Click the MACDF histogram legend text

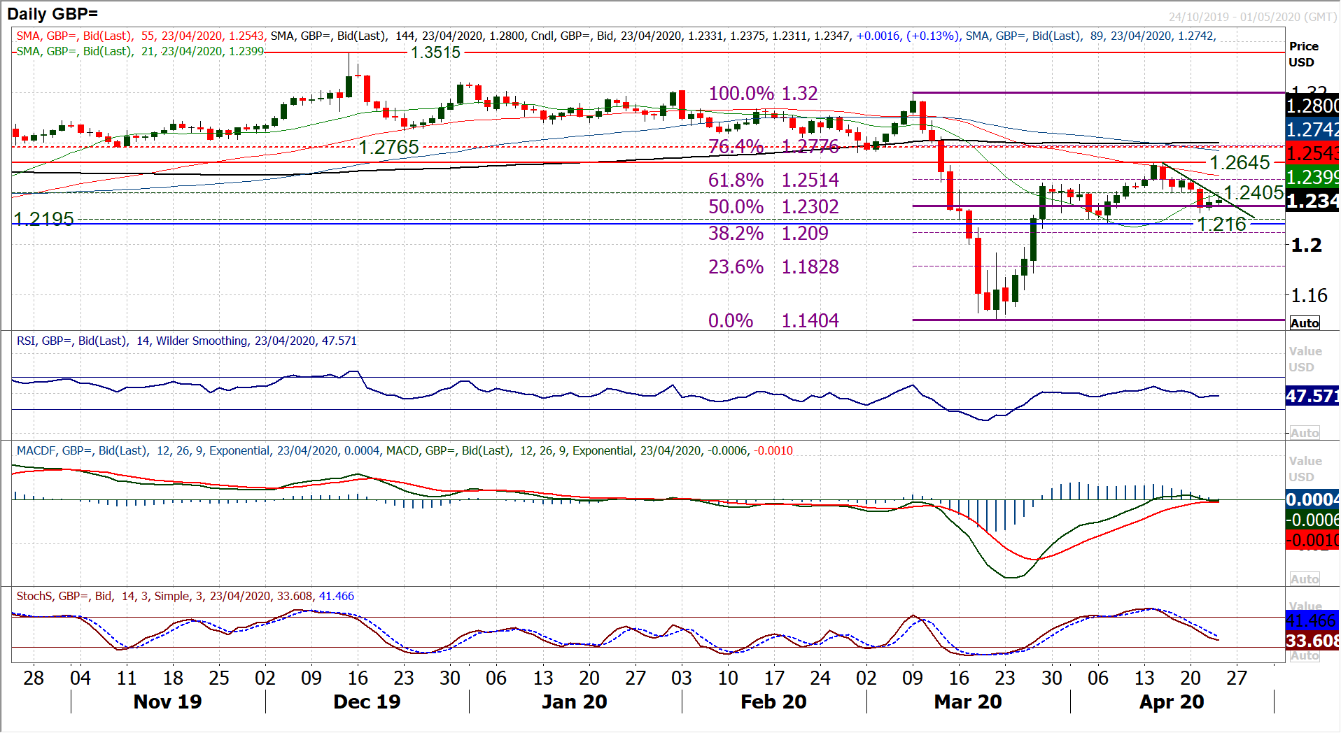[198, 450]
